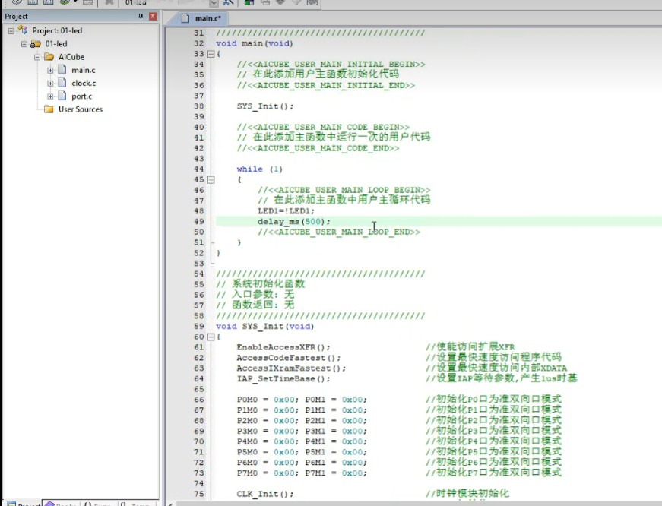
Task: Click the clock.c file icon
Action: pyautogui.click(x=63, y=83)
